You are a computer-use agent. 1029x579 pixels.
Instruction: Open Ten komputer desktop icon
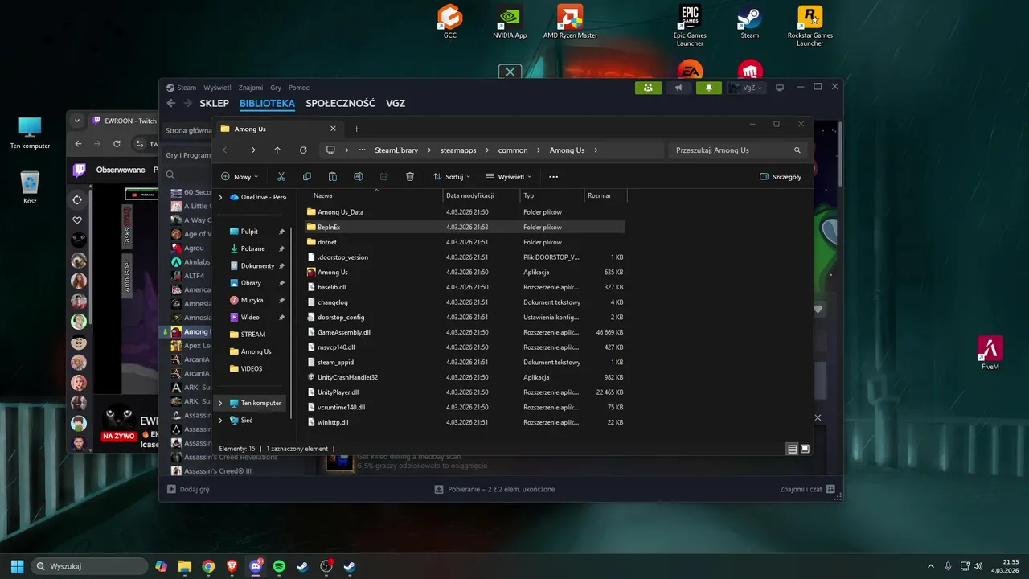(30, 133)
